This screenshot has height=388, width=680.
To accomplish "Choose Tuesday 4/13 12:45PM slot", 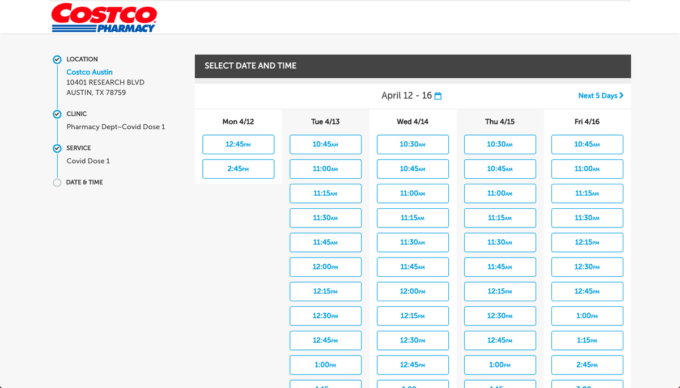I will [x=325, y=340].
